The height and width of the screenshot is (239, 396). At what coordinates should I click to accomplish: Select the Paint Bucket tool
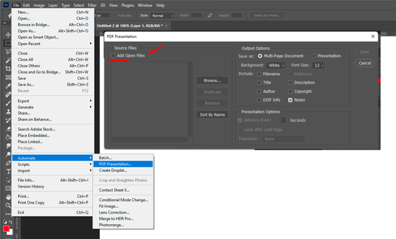tap(8, 137)
